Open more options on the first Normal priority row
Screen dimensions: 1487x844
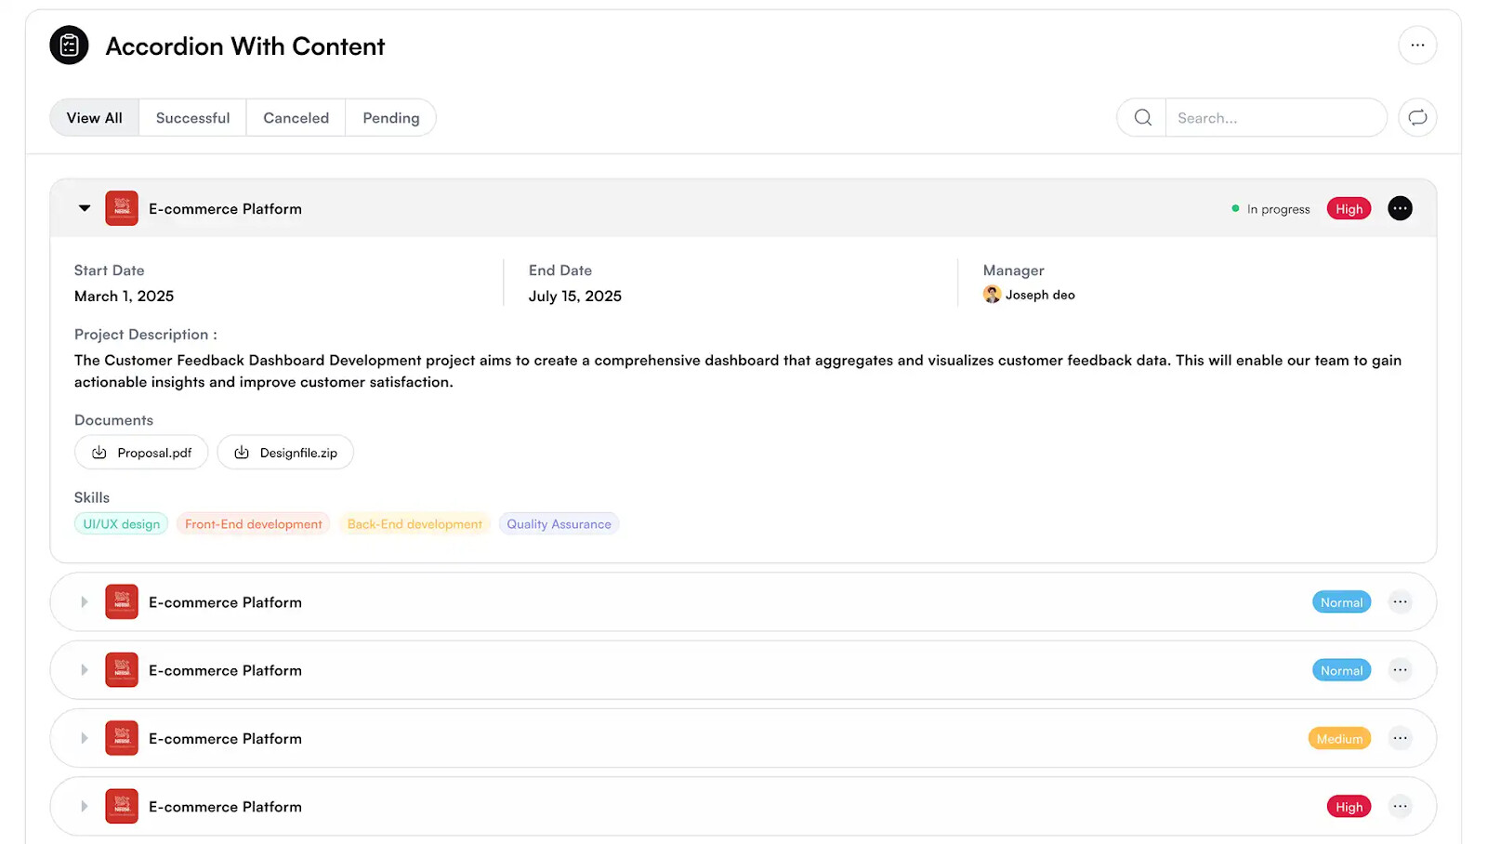[1400, 602]
